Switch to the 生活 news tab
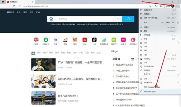This screenshot has width=181, height=107. [x=99, y=53]
